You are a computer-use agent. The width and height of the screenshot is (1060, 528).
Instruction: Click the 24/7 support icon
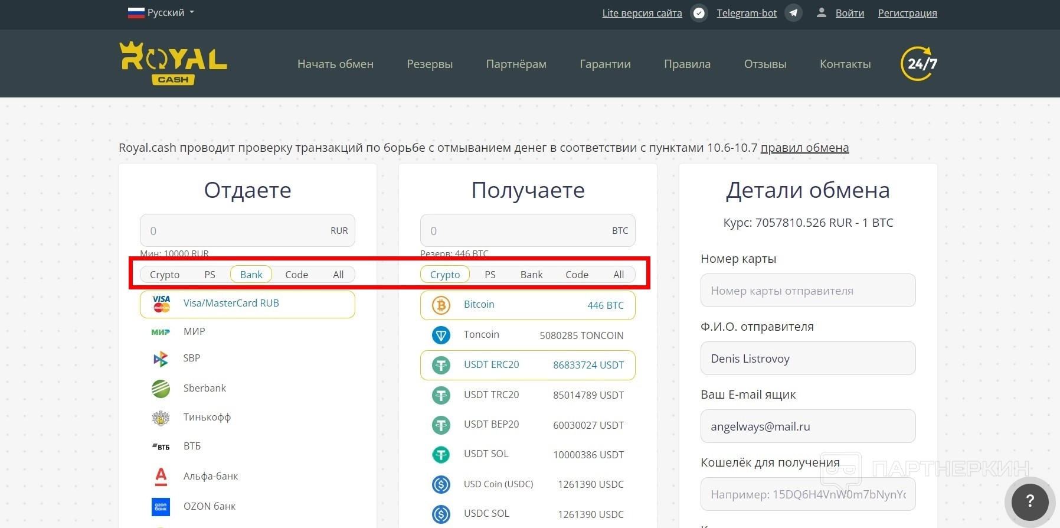919,64
